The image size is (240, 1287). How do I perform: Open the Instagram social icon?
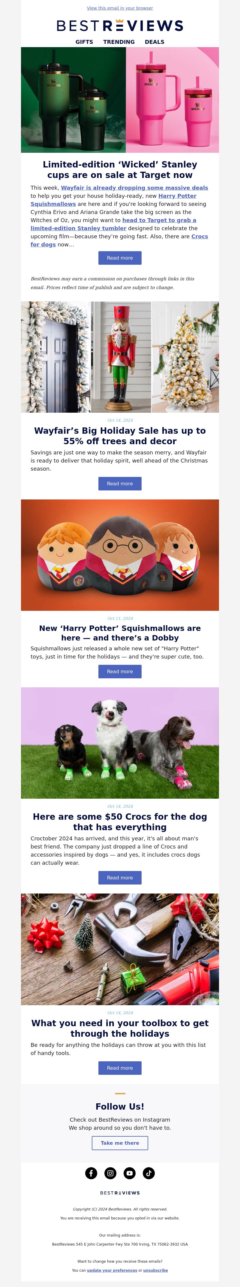click(x=110, y=1173)
